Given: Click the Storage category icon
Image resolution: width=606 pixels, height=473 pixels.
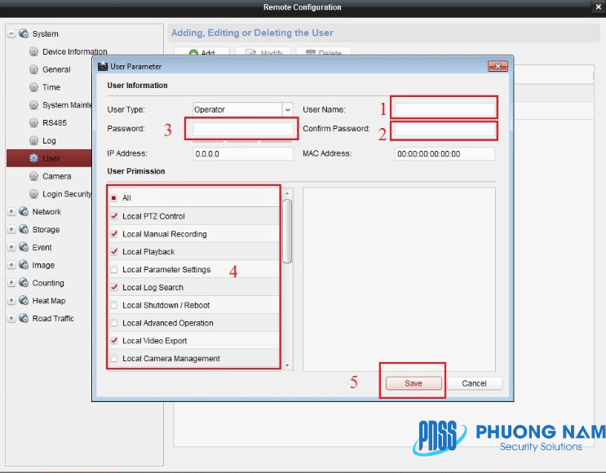Looking at the screenshot, I should (24, 230).
